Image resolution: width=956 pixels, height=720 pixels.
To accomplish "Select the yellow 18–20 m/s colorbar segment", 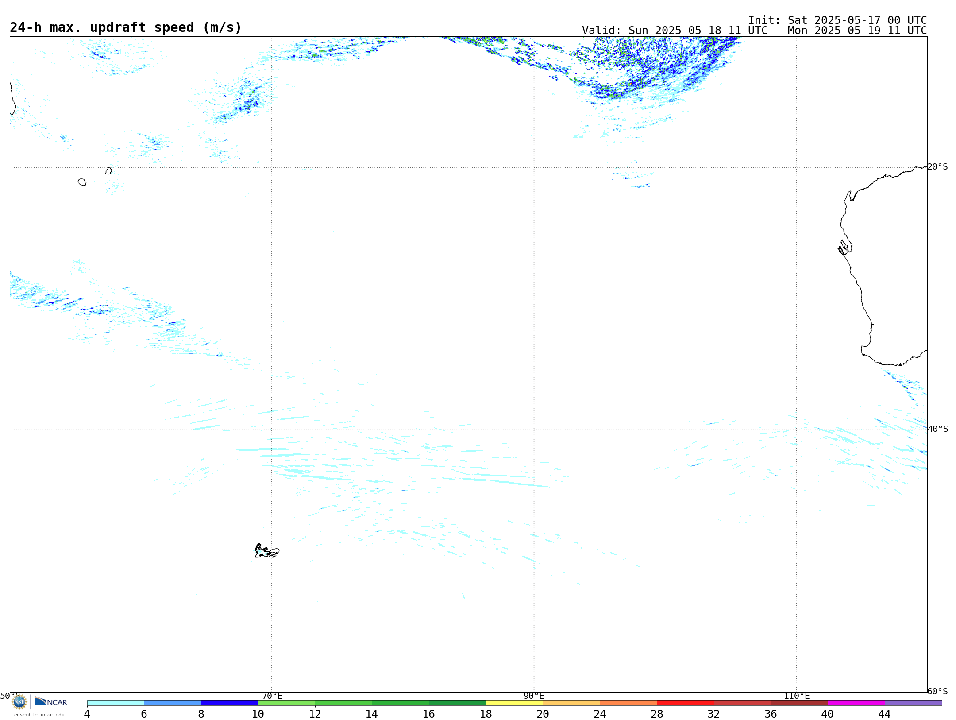I will pyautogui.click(x=514, y=703).
